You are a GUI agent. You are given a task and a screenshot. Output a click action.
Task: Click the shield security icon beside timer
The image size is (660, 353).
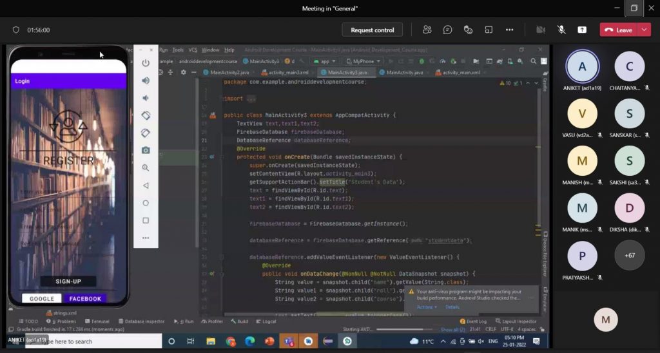16,30
